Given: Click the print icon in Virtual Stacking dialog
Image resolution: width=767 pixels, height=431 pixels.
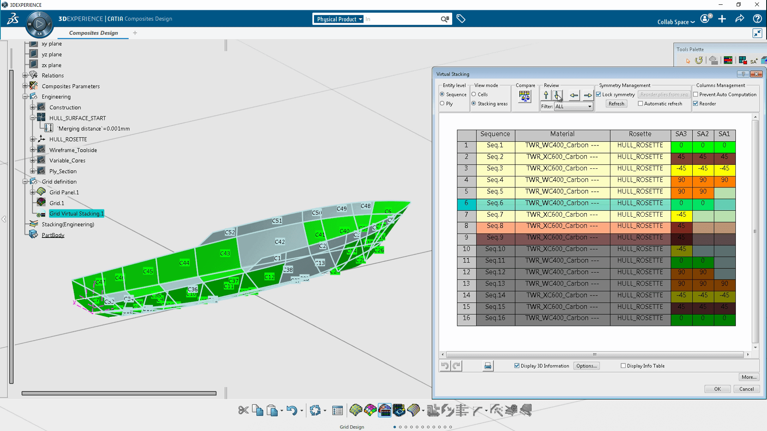Looking at the screenshot, I should pos(488,366).
